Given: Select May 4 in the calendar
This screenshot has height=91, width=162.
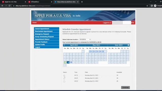Looking at the screenshot, I should [99, 51].
